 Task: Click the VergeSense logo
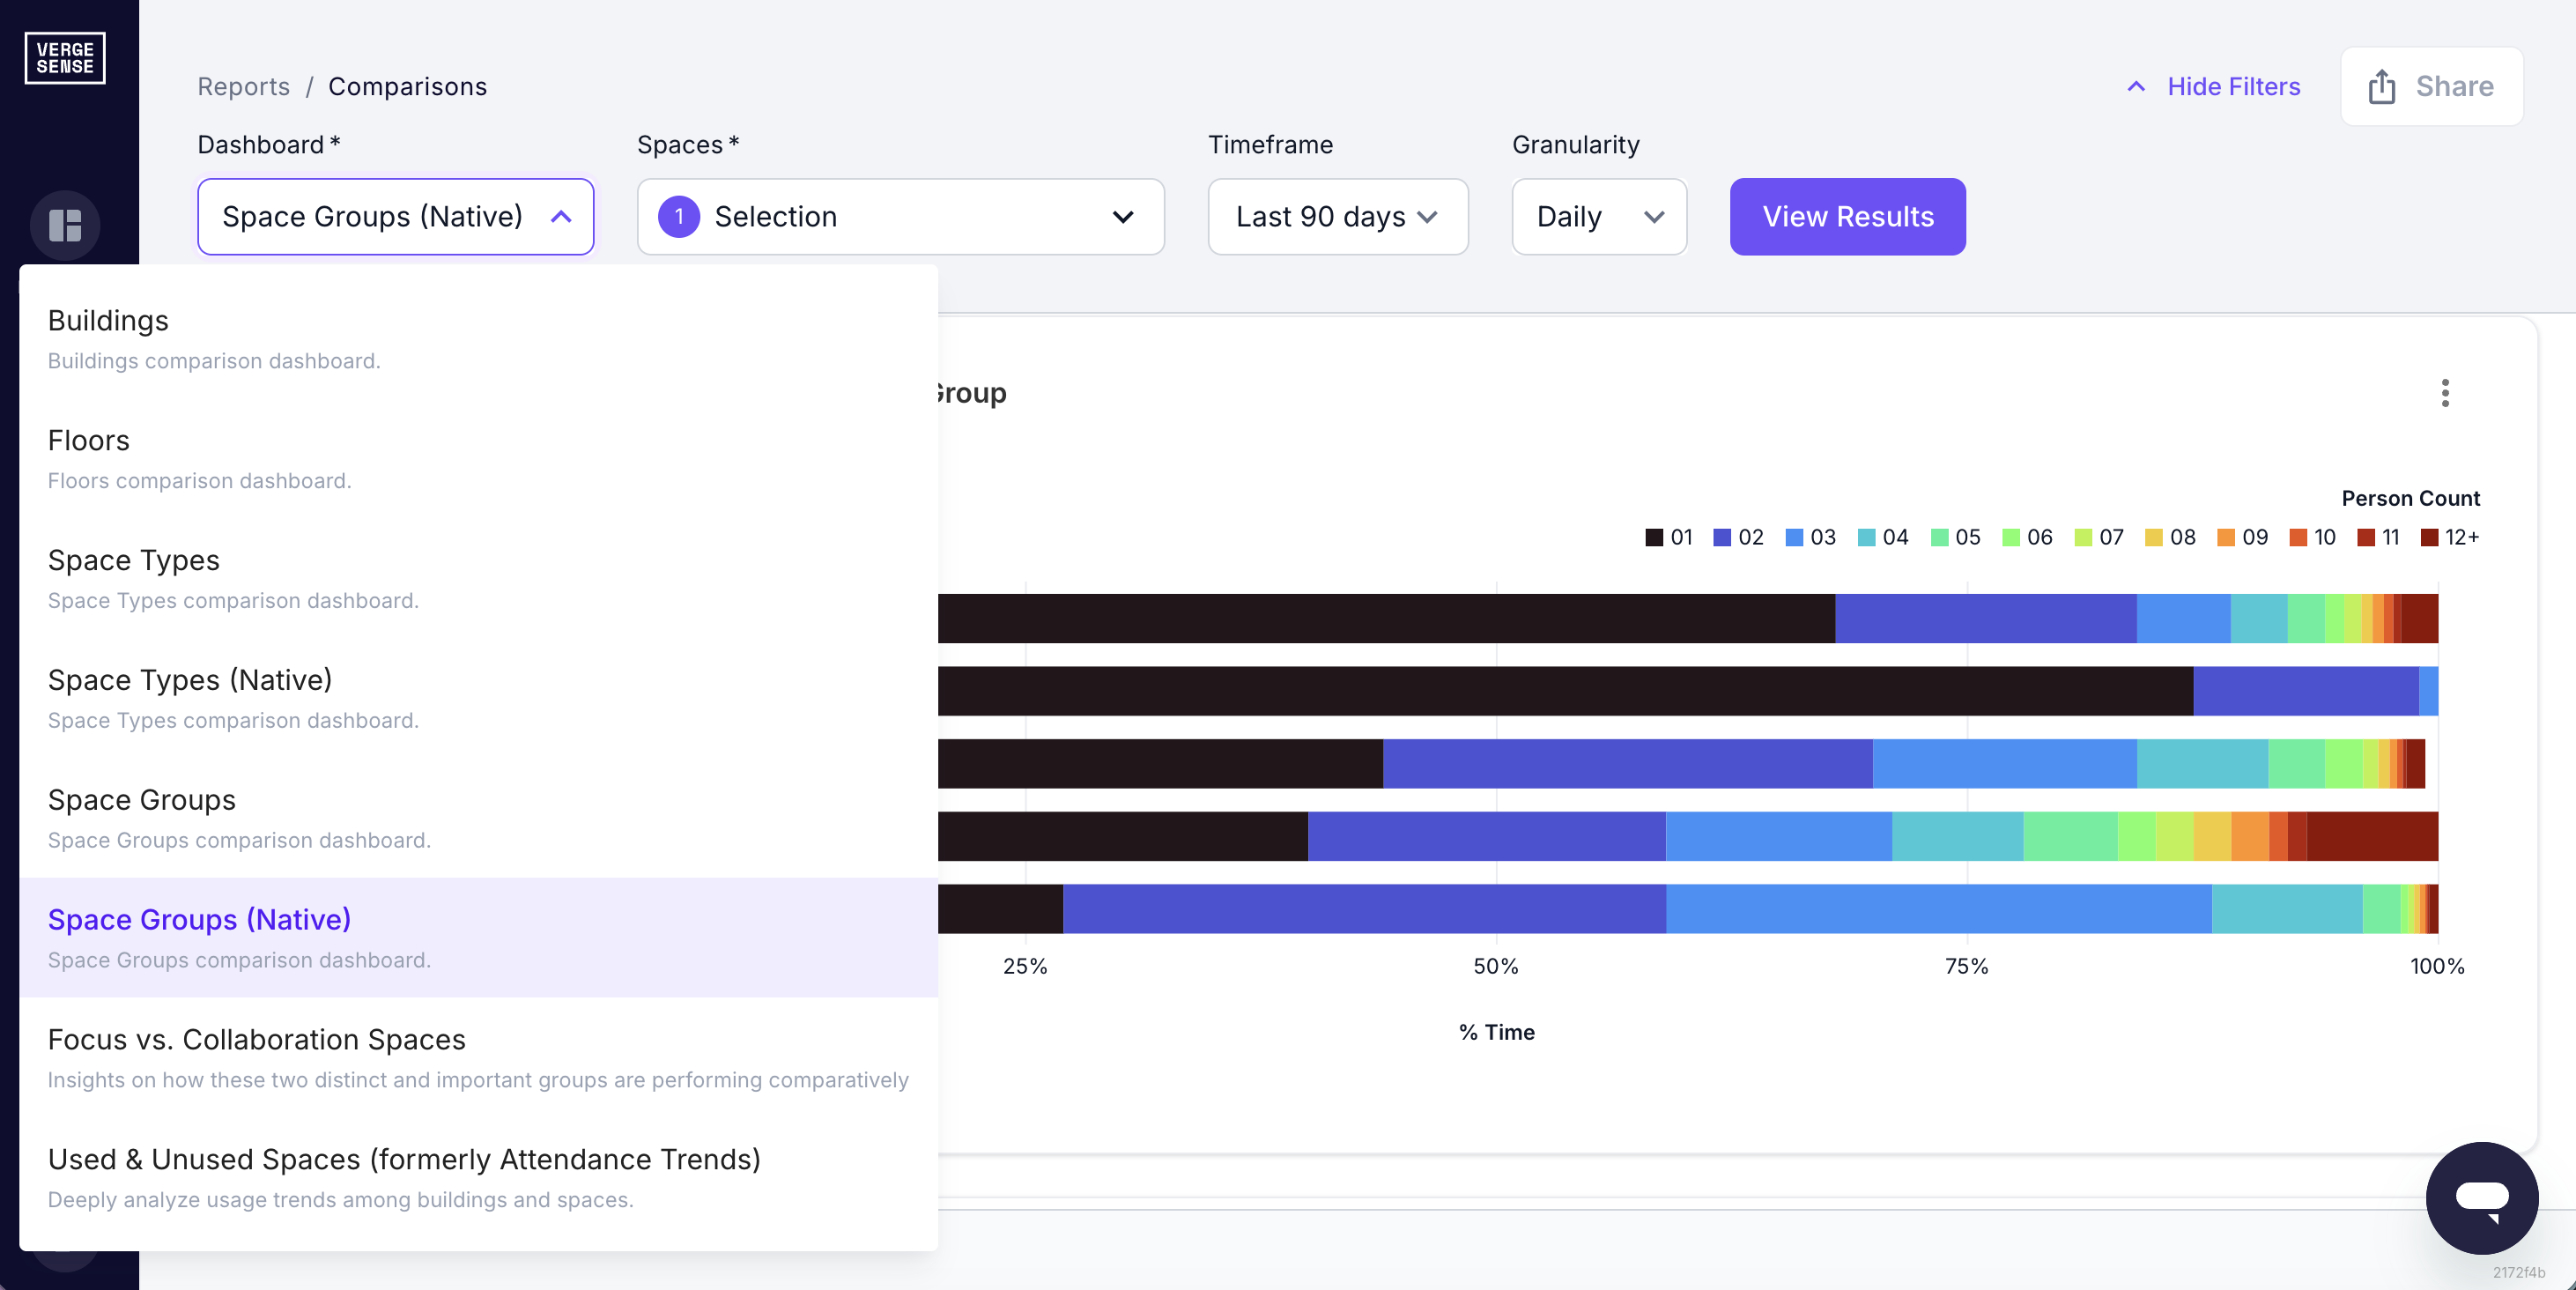65,58
